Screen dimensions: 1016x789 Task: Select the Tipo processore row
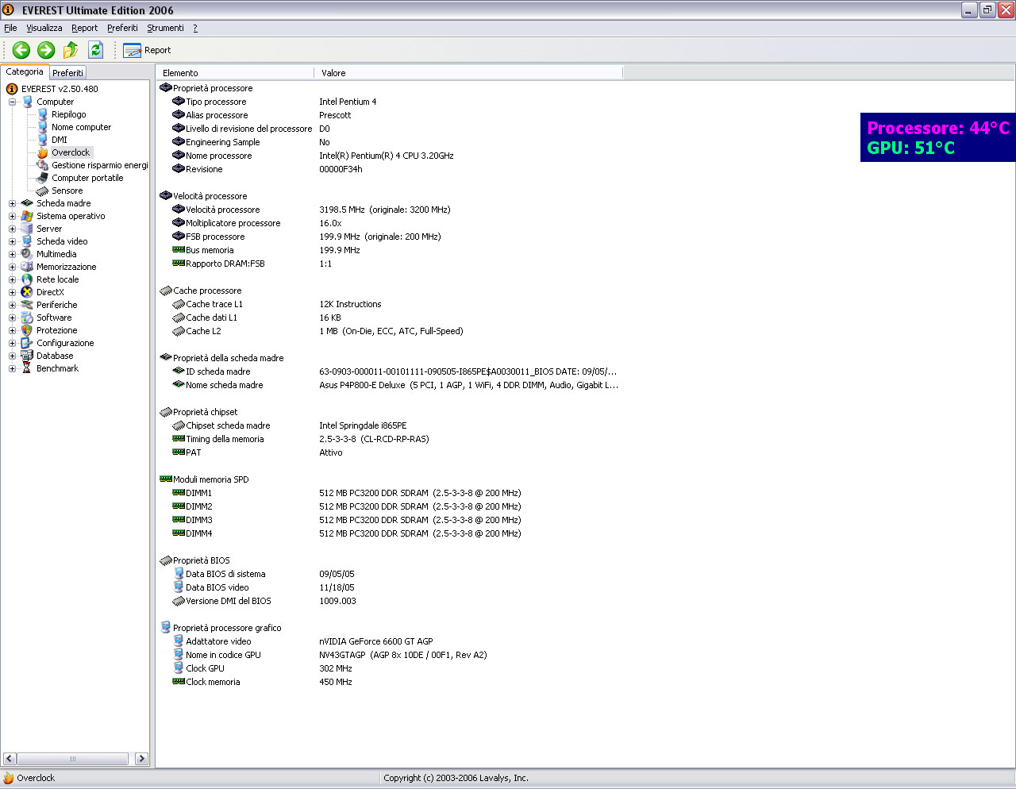pyautogui.click(x=389, y=102)
